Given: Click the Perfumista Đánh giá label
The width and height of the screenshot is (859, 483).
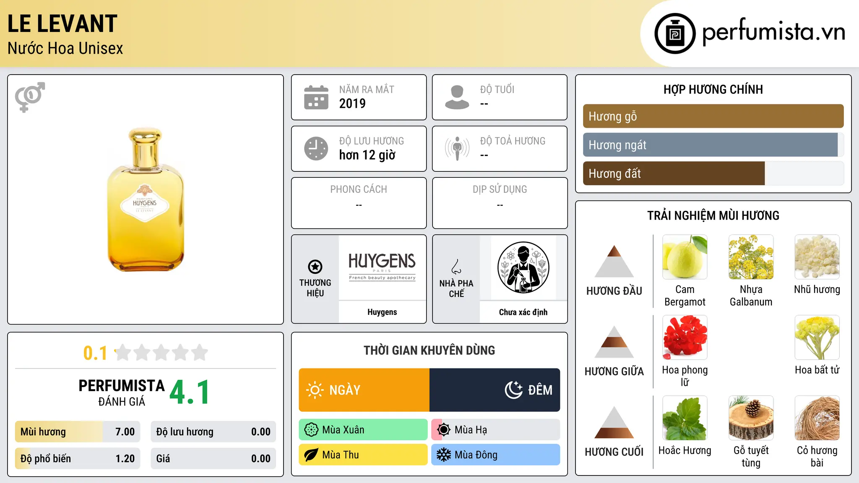Looking at the screenshot, I should click(x=122, y=392).
